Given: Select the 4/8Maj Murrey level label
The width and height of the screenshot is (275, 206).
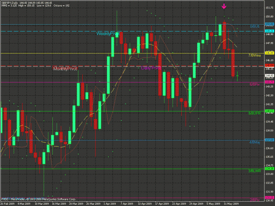Looking at the screenshot, I should [x=255, y=142].
